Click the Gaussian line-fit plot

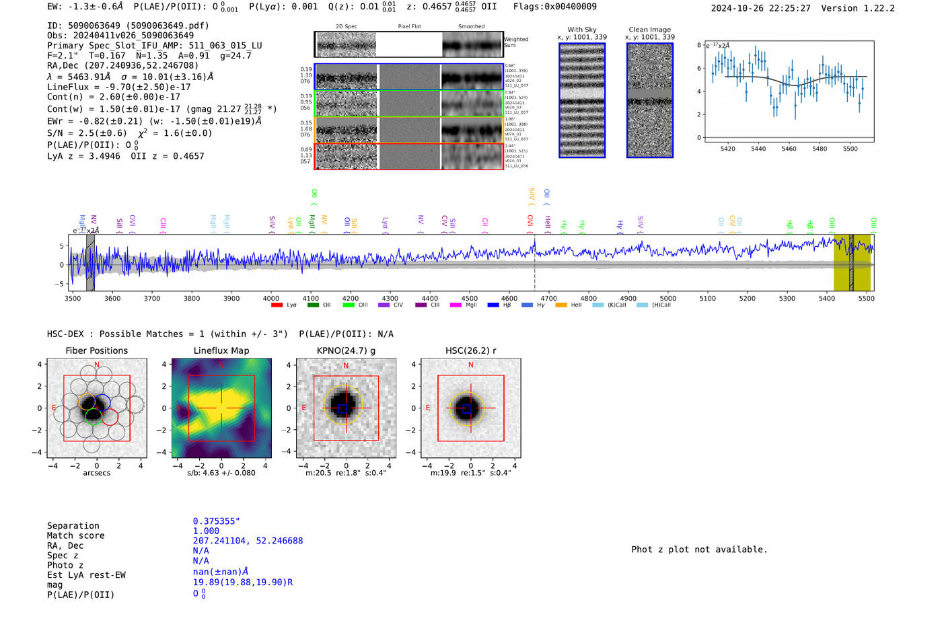pyautogui.click(x=789, y=91)
